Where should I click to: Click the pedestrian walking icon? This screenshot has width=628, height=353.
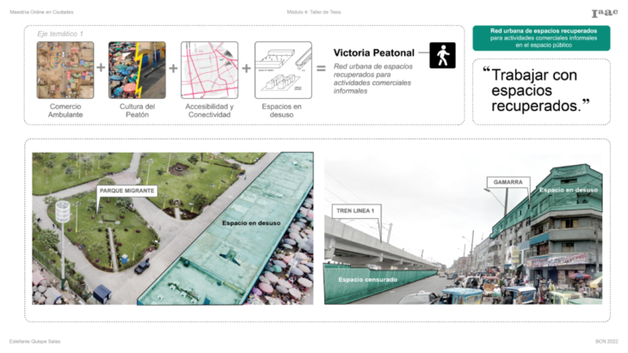pyautogui.click(x=442, y=56)
